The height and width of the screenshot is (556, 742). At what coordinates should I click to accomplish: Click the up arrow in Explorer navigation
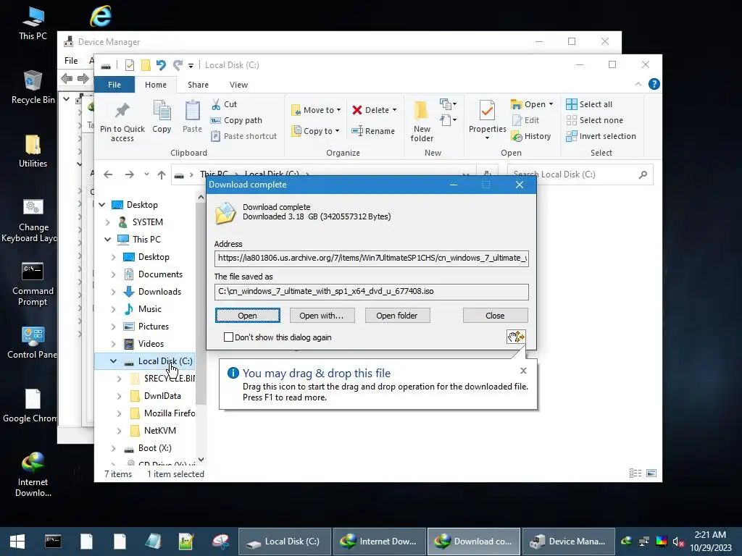[162, 174]
